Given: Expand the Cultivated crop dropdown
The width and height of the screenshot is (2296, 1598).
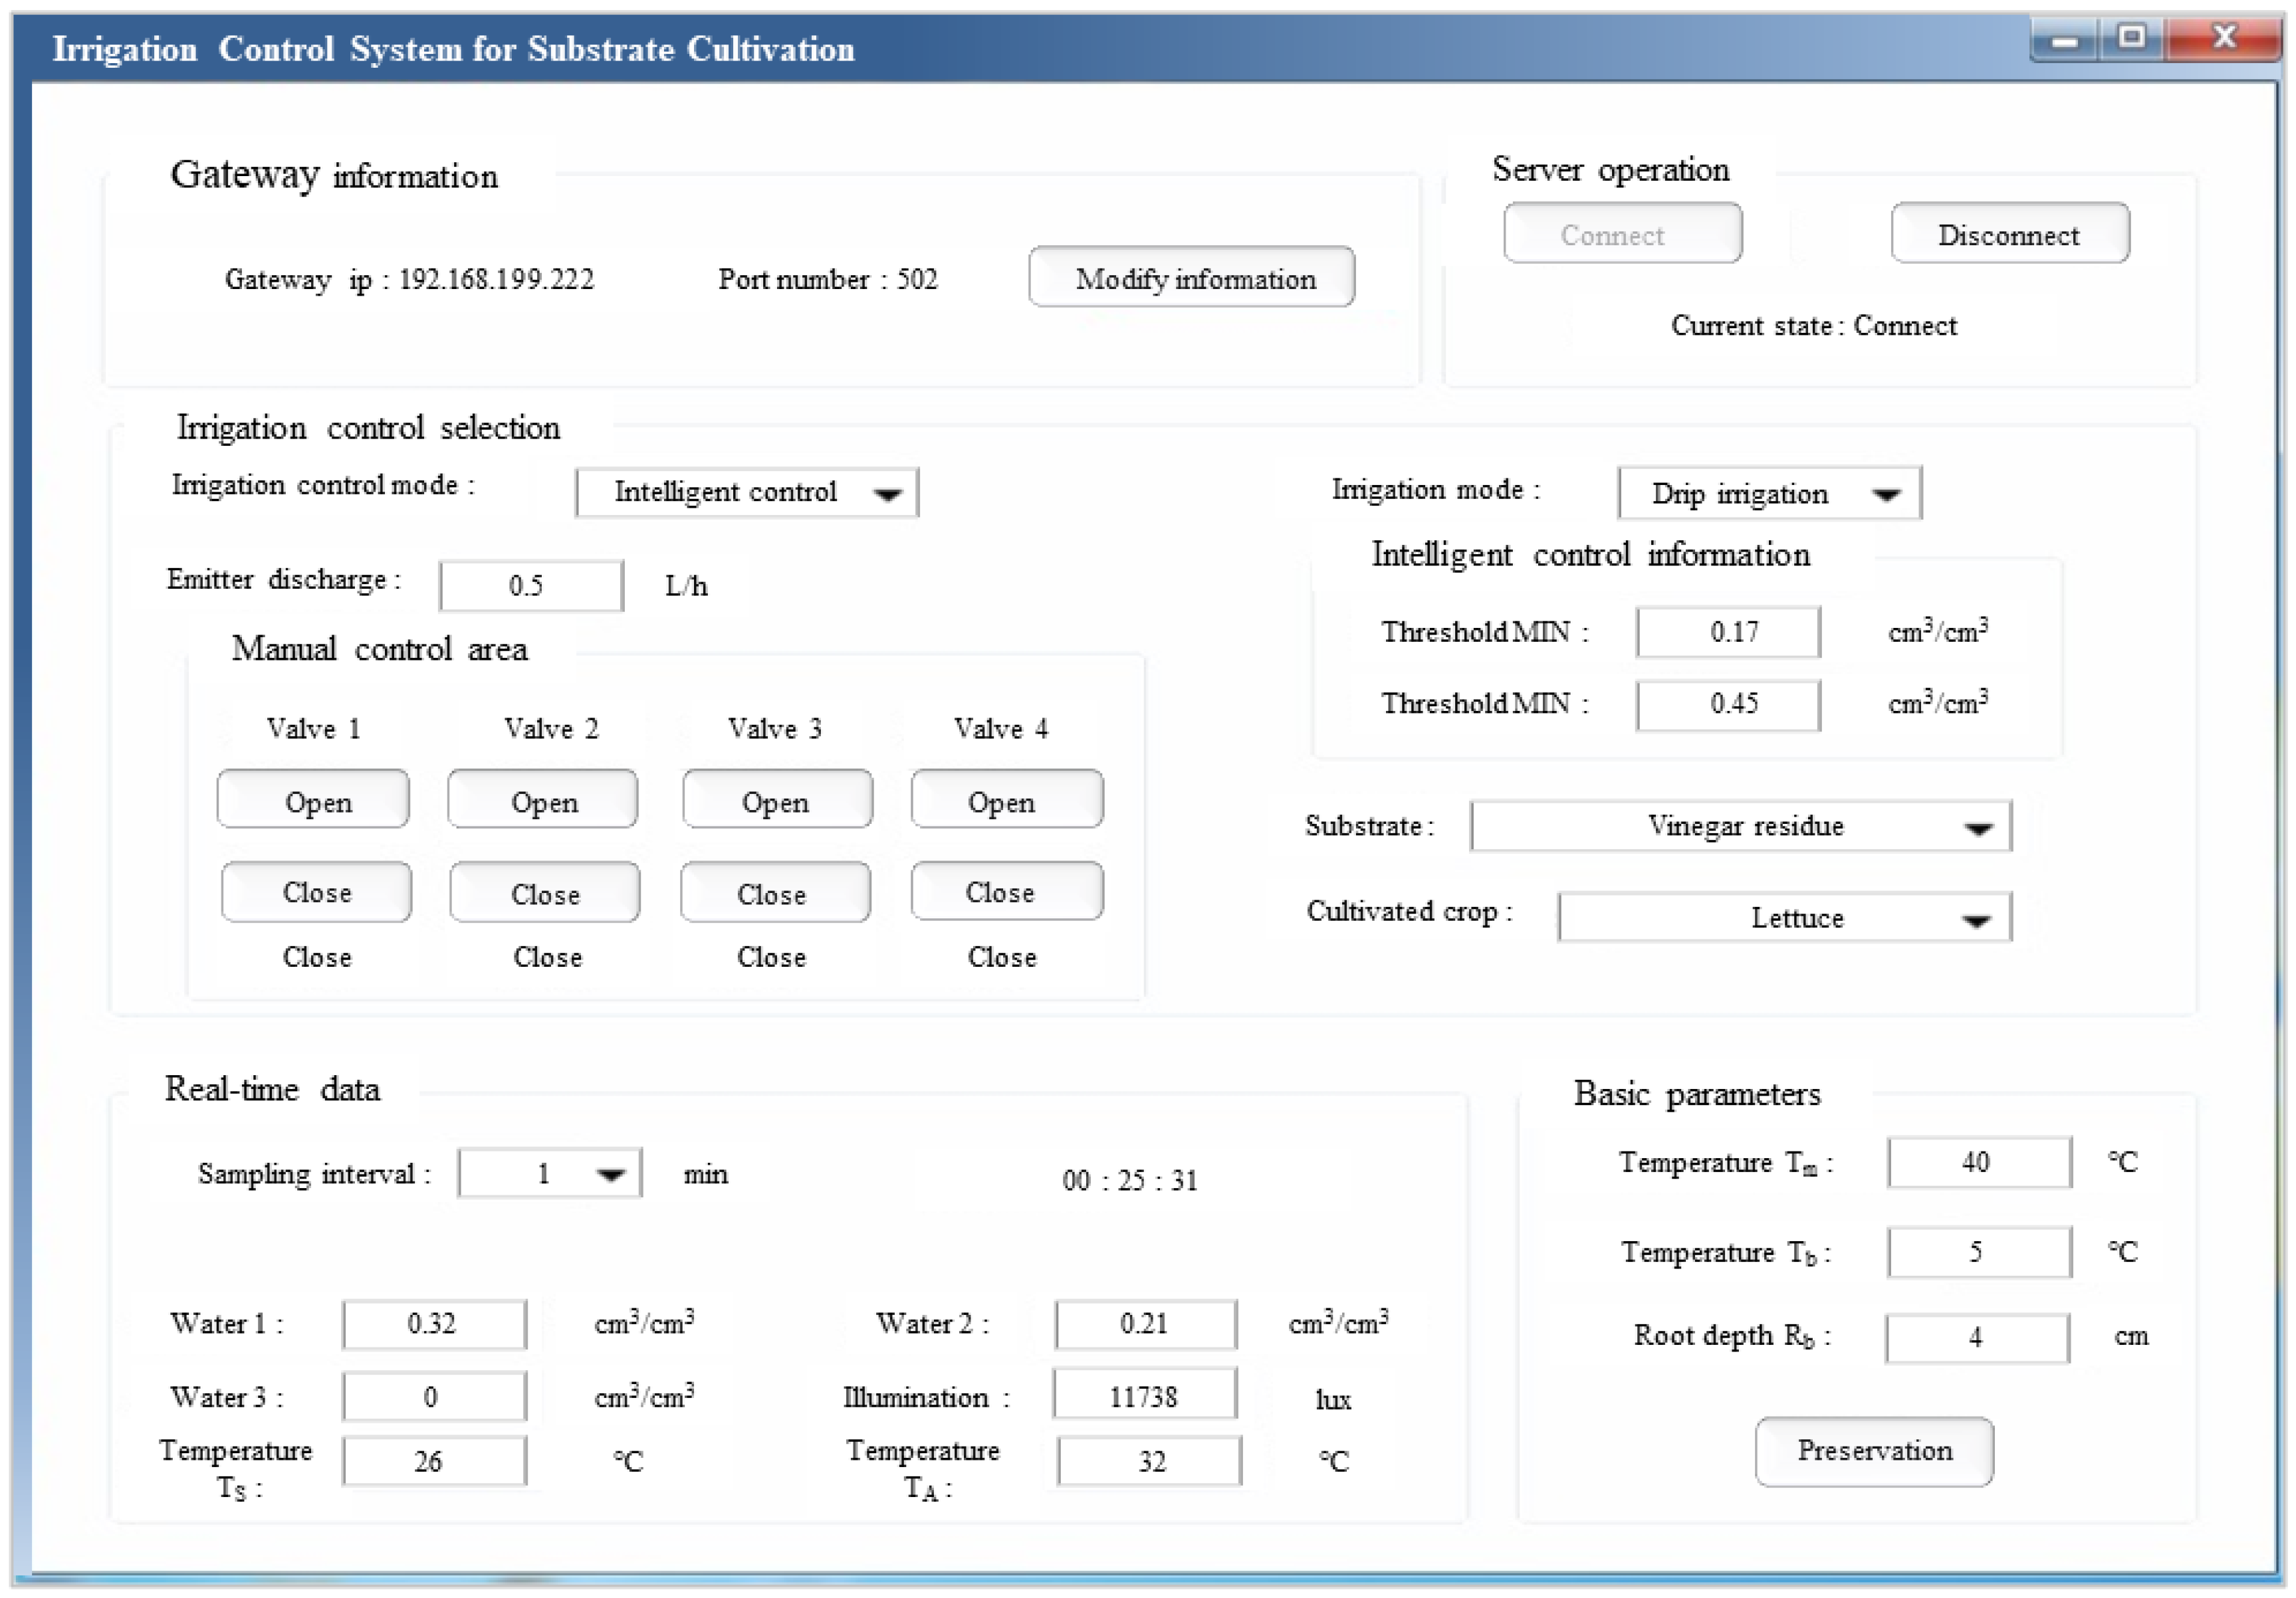Looking at the screenshot, I should [1784, 918].
